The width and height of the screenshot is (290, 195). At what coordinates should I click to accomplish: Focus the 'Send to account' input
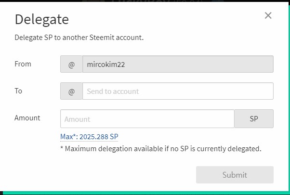coord(178,91)
